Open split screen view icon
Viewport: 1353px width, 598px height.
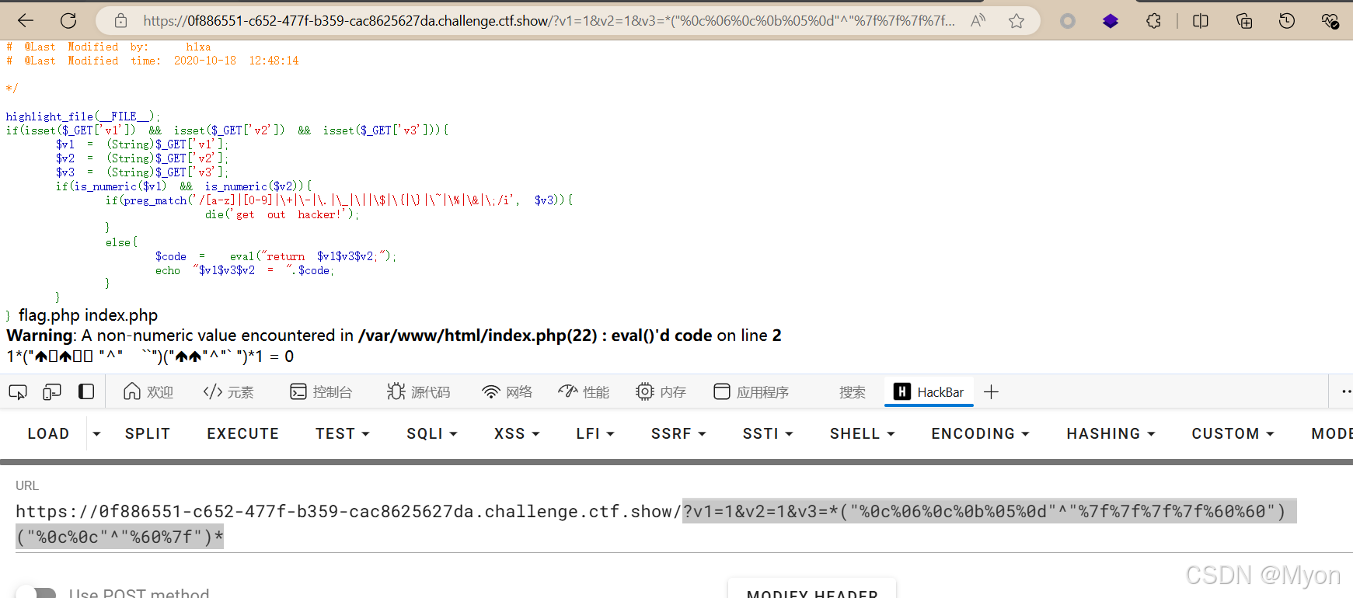1201,21
